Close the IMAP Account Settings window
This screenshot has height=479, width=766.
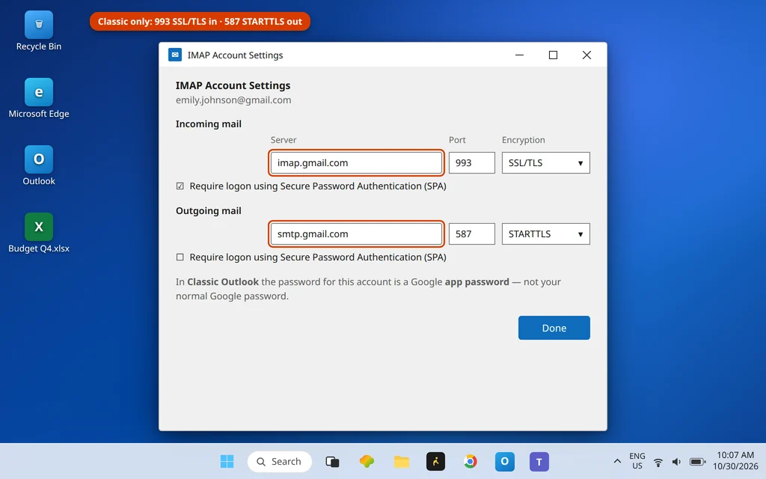pyautogui.click(x=586, y=55)
